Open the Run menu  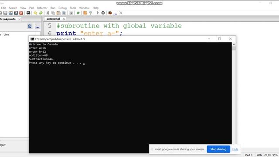[x=53, y=8]
